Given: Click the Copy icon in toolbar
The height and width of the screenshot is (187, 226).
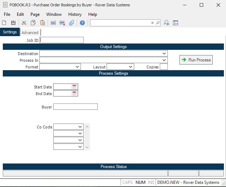Looking at the screenshot, I should 33,23.
